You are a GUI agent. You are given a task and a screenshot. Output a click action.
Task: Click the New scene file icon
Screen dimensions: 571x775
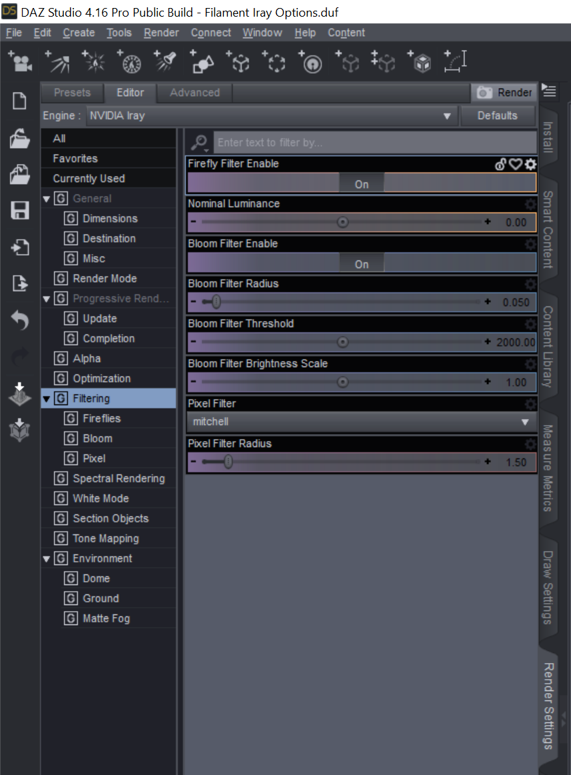pos(20,101)
